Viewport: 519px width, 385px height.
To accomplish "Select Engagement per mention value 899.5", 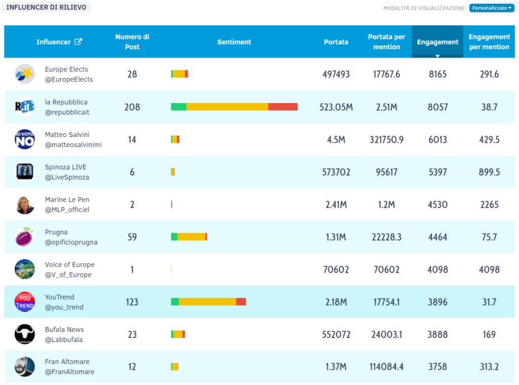I will pyautogui.click(x=489, y=172).
